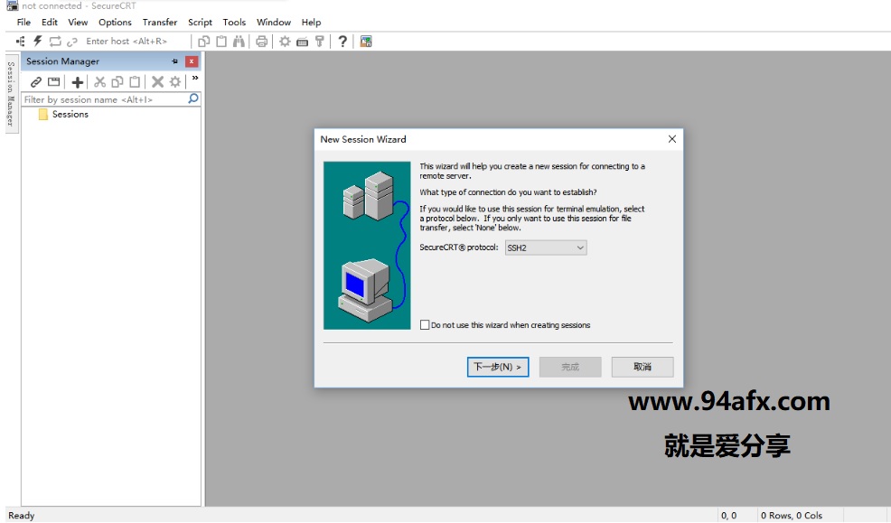
Task: Open the Keymap Editor keyboard icon
Action: click(303, 42)
